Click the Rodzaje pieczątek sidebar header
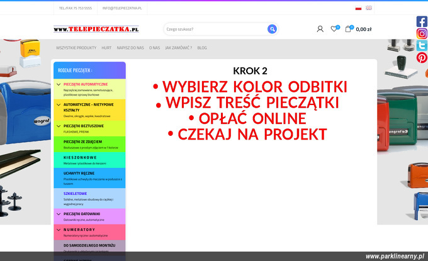Viewport: 428px width, 261px height. point(89,70)
